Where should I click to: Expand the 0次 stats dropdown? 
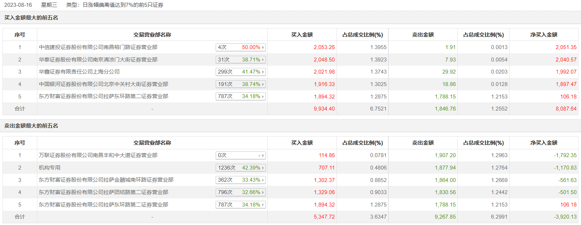(x=241, y=155)
